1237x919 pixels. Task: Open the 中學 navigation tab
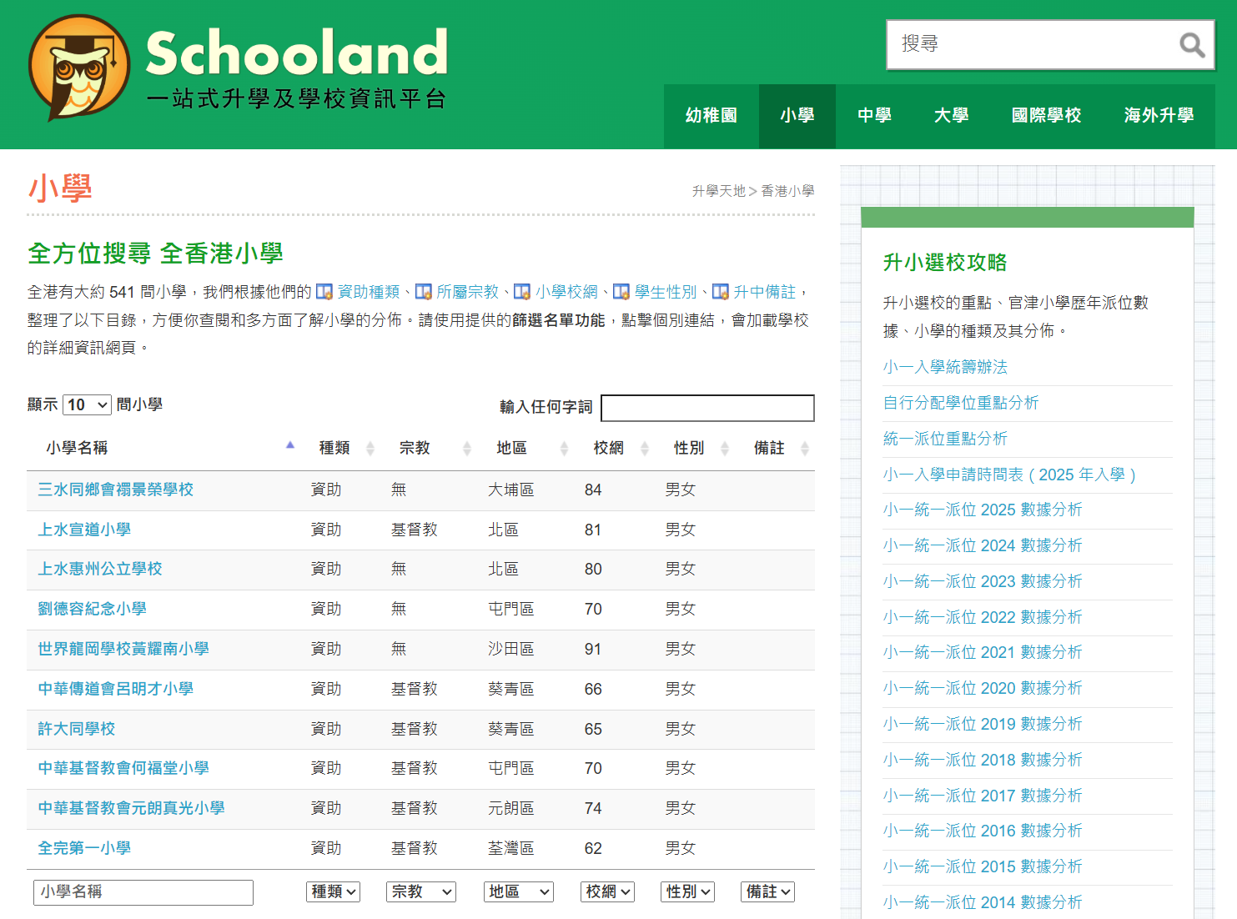coord(874,116)
